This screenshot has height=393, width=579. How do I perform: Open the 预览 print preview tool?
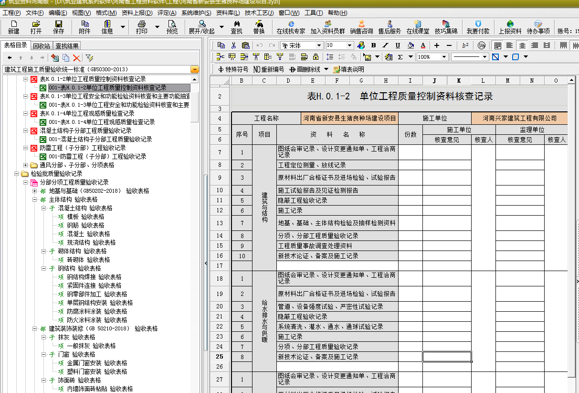(x=172, y=27)
